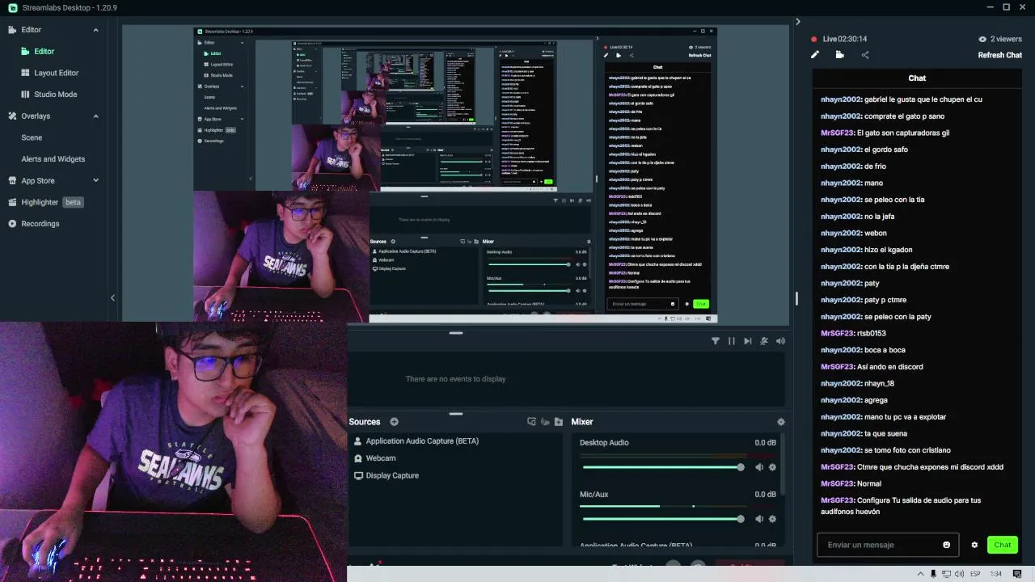This screenshot has width=1035, height=582.
Task: Click Refresh Chat
Action: (1000, 55)
